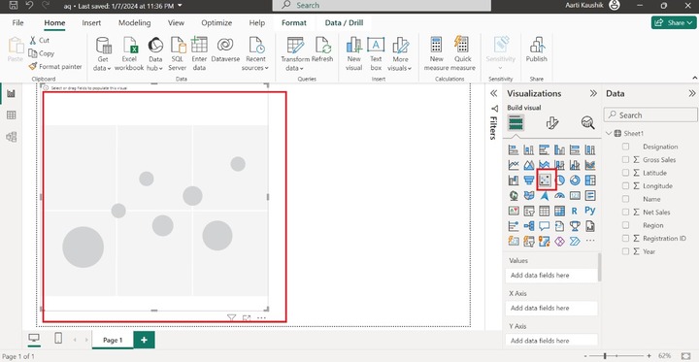Expand the Filters pane
The image size is (699, 362).
pyautogui.click(x=493, y=93)
